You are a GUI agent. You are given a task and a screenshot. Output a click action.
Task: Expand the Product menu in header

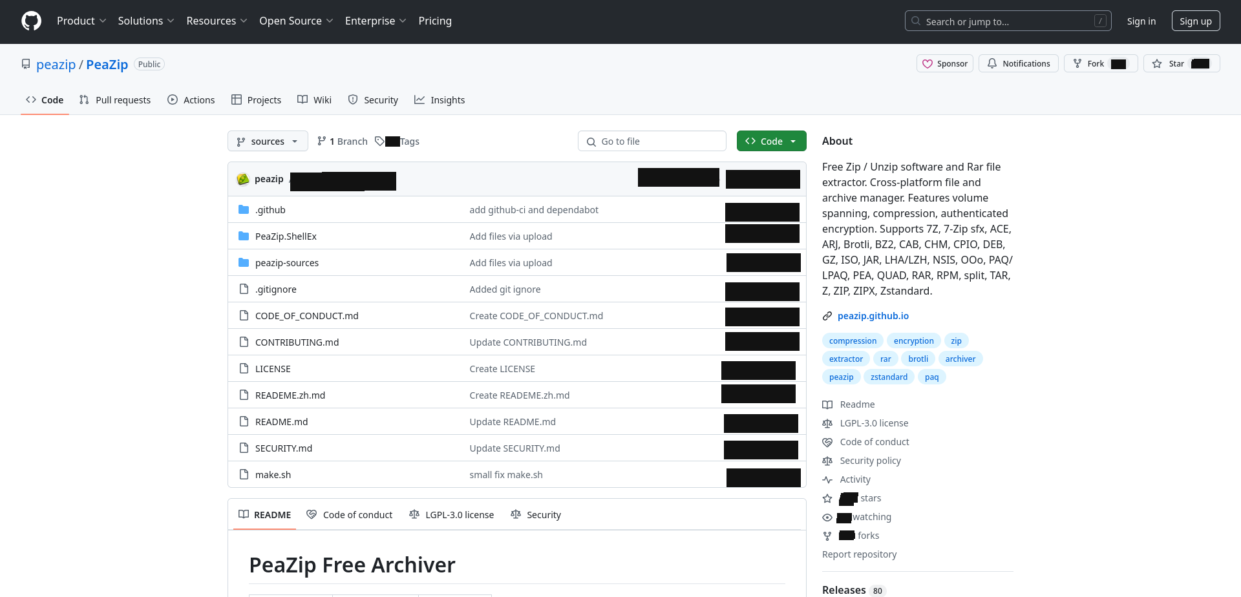click(81, 21)
